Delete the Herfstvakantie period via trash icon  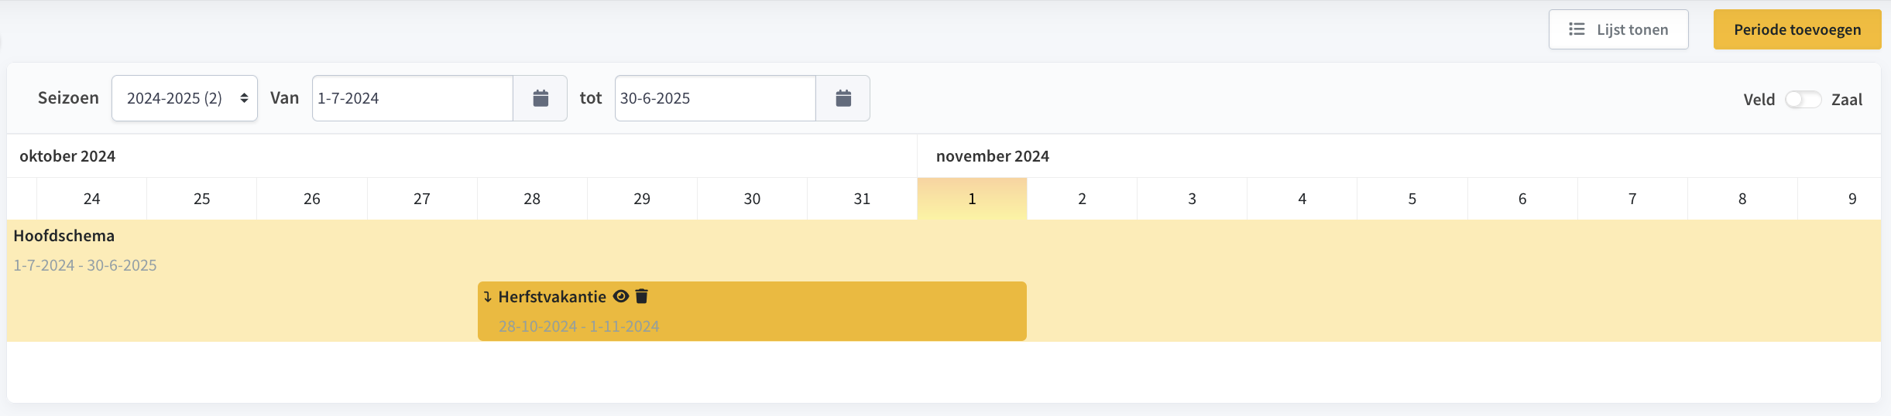pyautogui.click(x=641, y=296)
